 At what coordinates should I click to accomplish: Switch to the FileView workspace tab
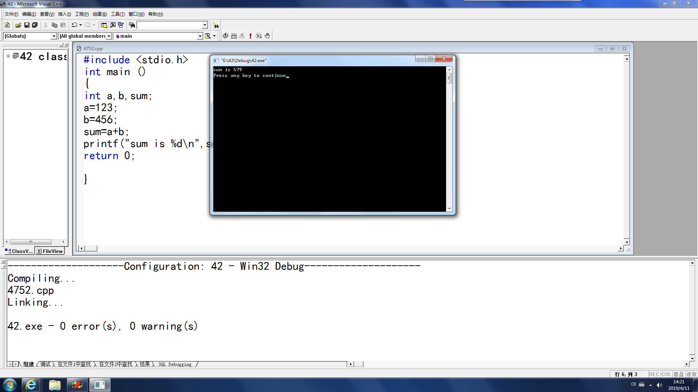50,251
